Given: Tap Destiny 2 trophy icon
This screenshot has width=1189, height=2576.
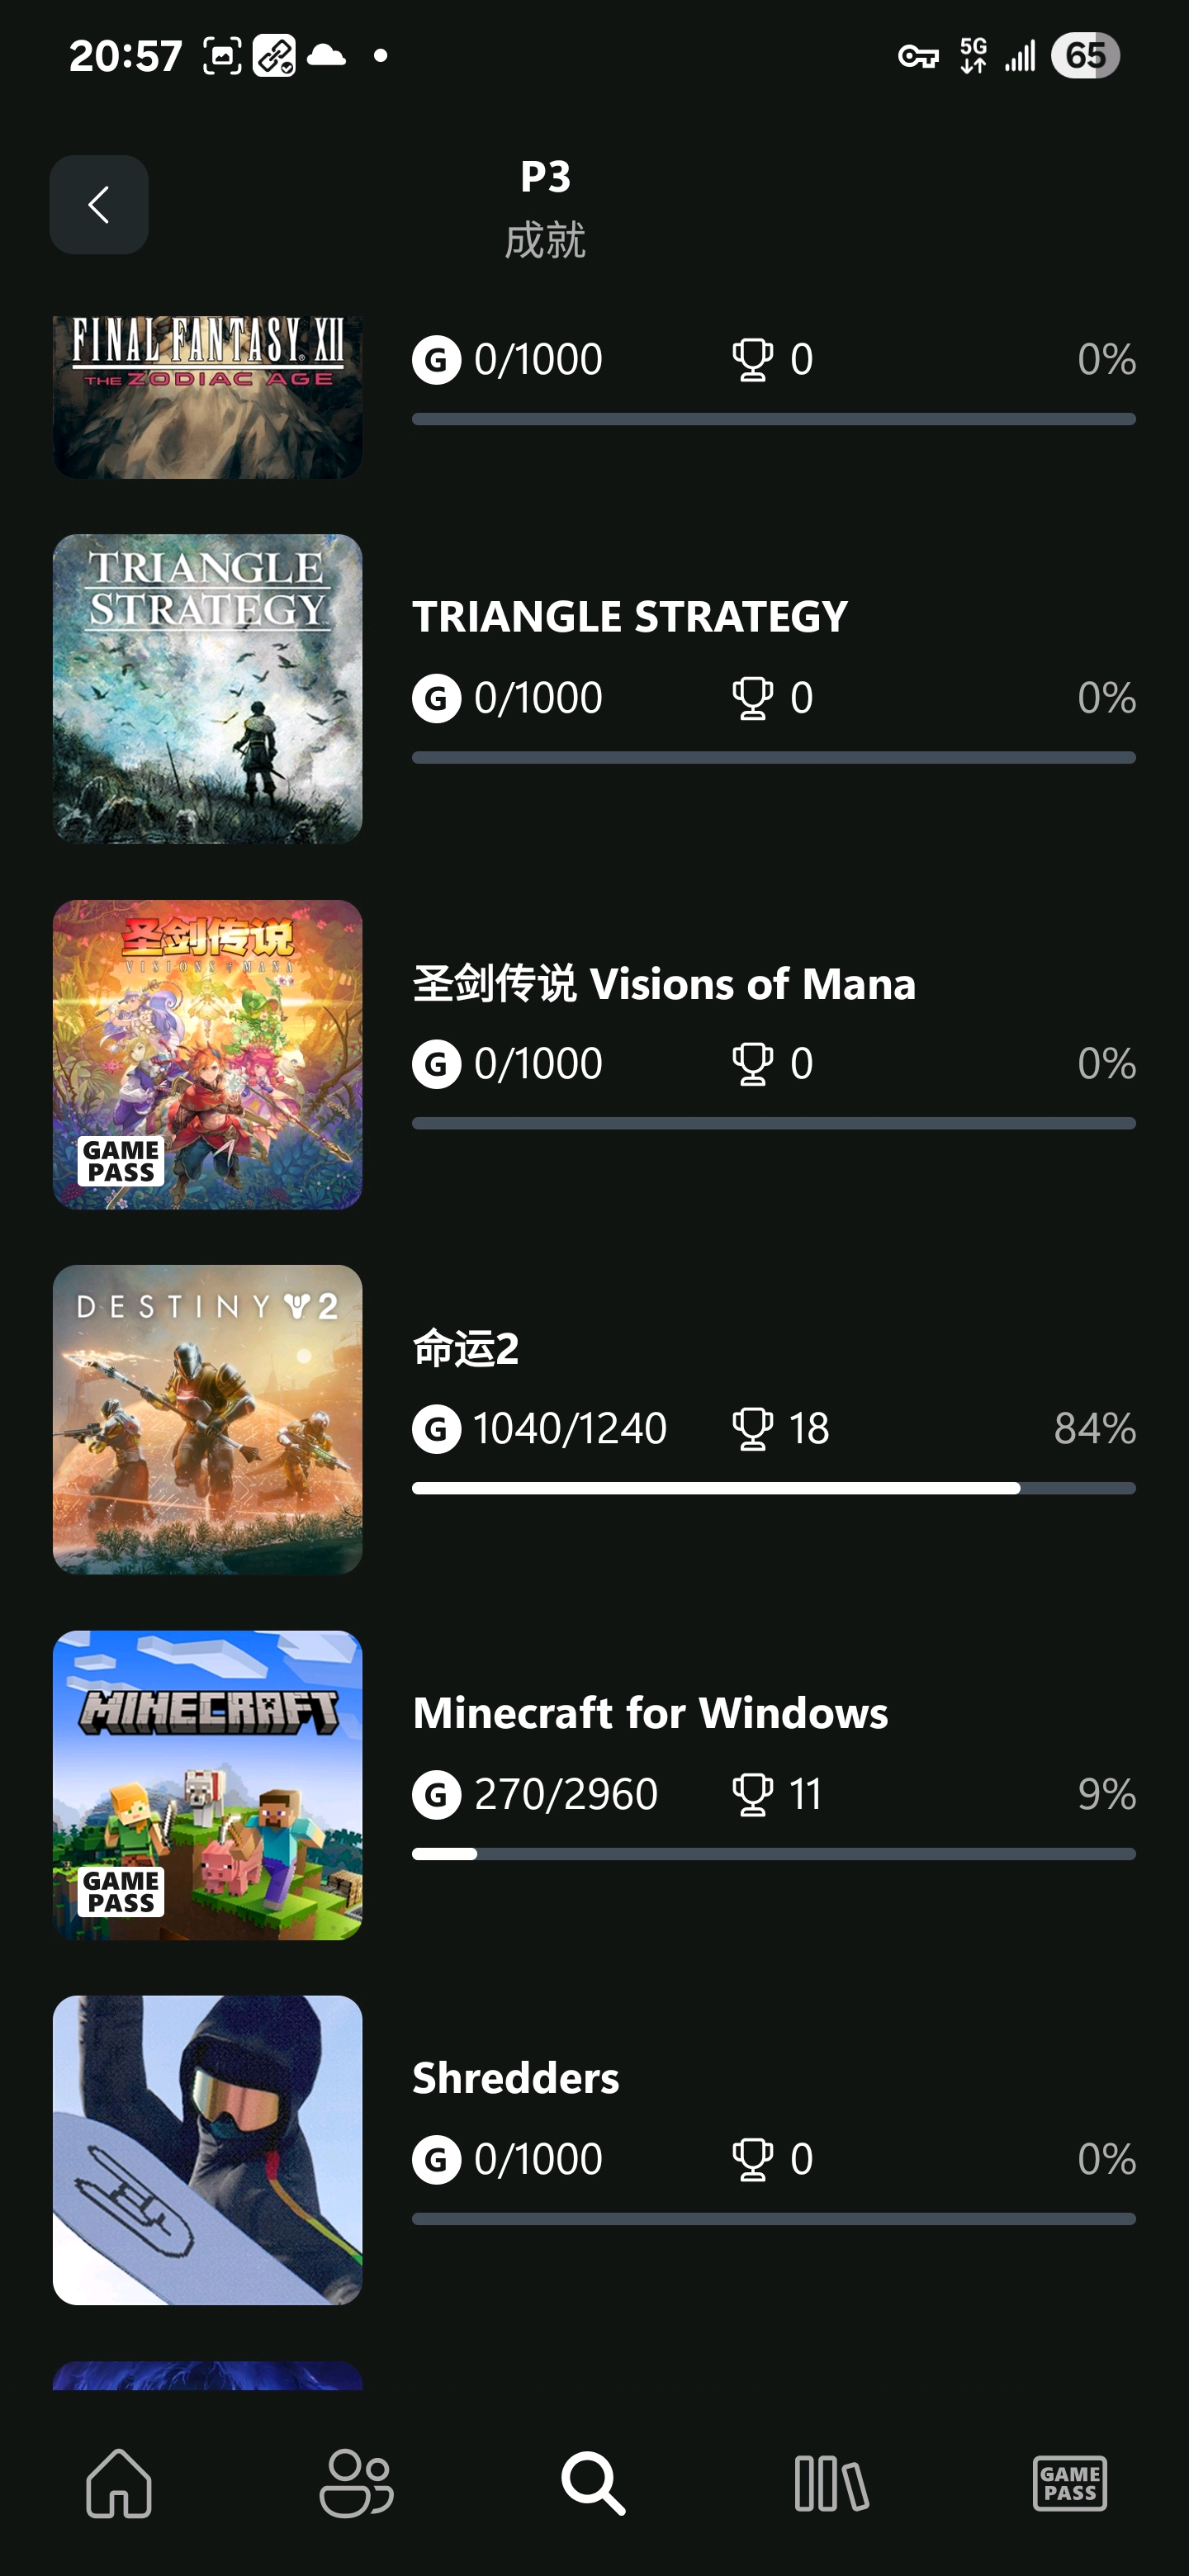Looking at the screenshot, I should (752, 1428).
